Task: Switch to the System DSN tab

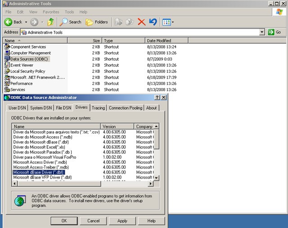Action: click(x=41, y=108)
